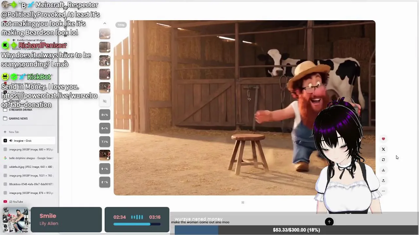Click the Lily Allen album cover
419x235 pixels.
[15, 220]
